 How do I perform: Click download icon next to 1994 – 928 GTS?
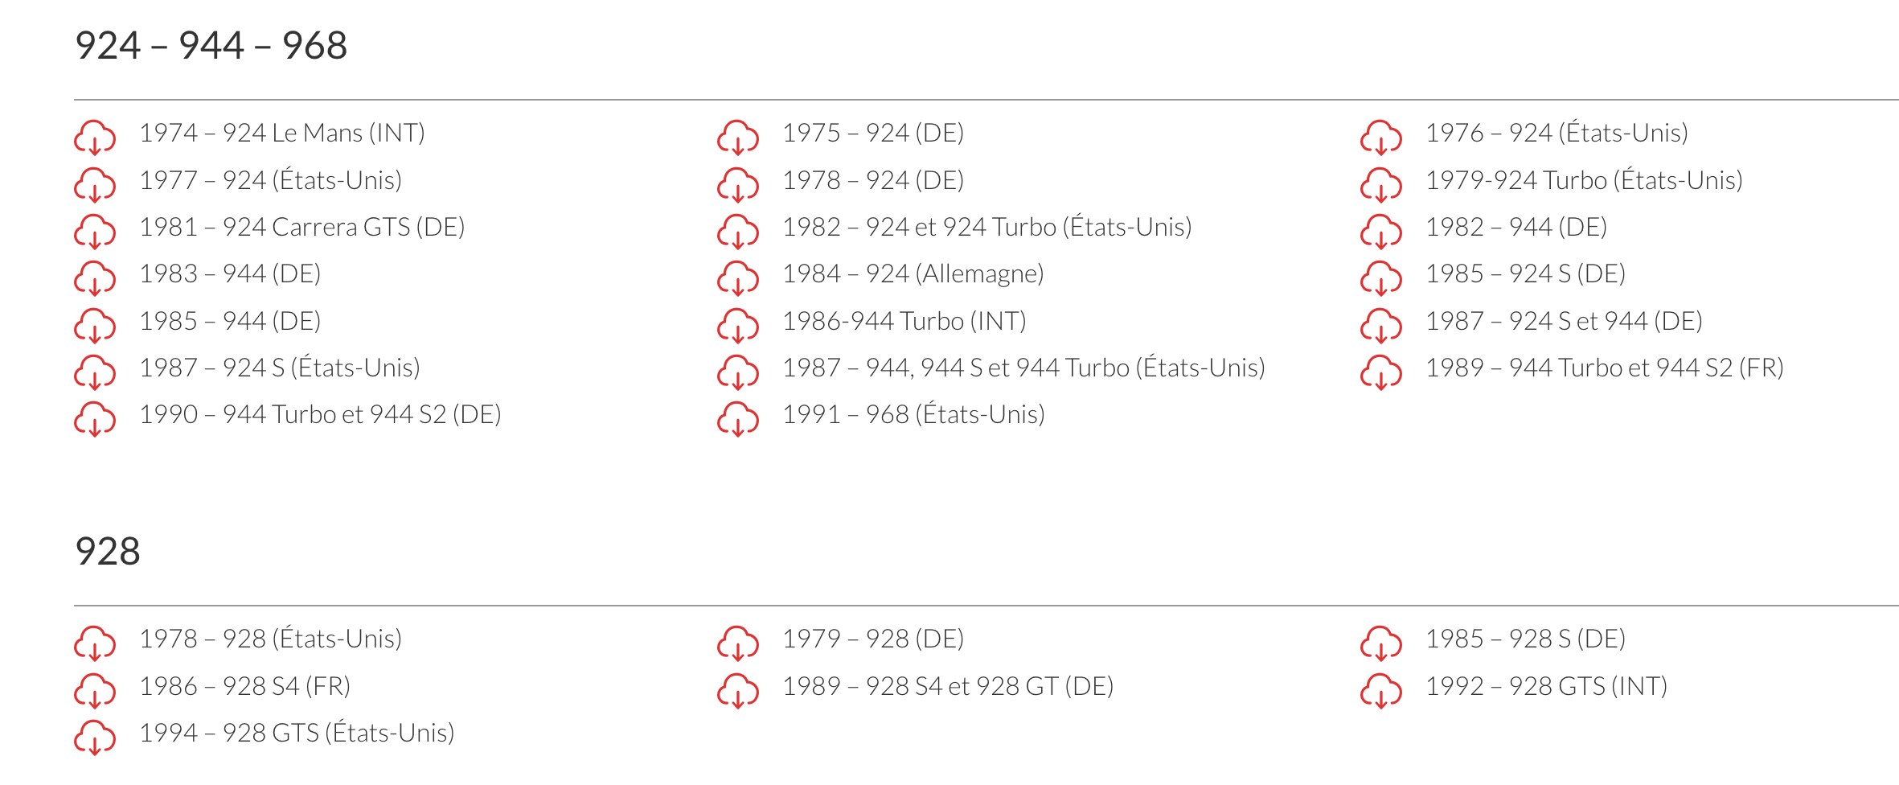[95, 738]
